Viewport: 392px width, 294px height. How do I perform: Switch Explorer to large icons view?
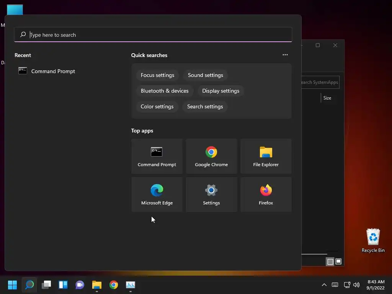pyautogui.click(x=338, y=261)
